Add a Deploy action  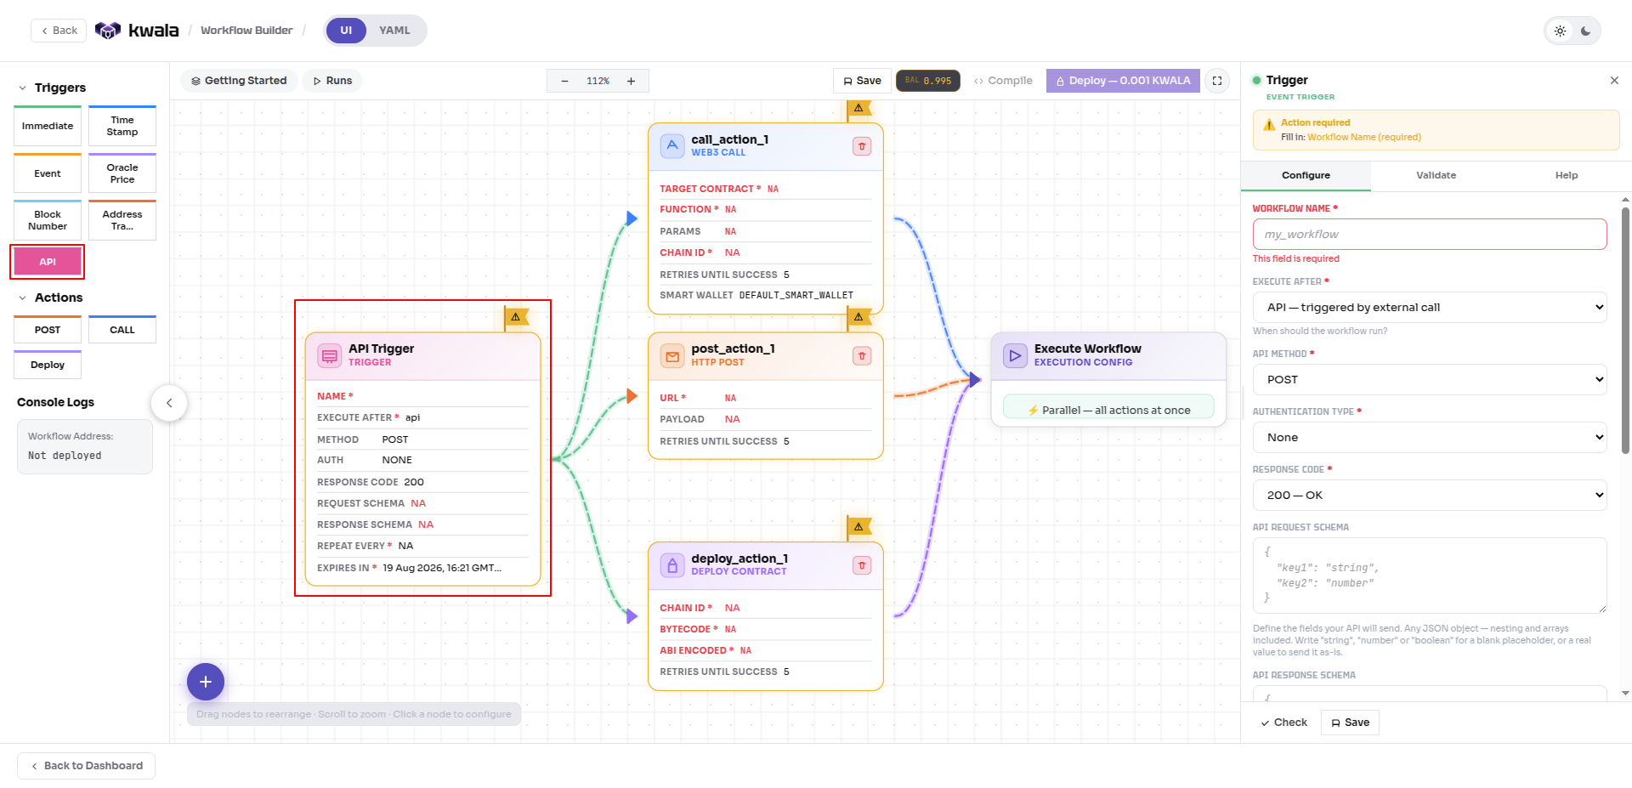click(48, 365)
